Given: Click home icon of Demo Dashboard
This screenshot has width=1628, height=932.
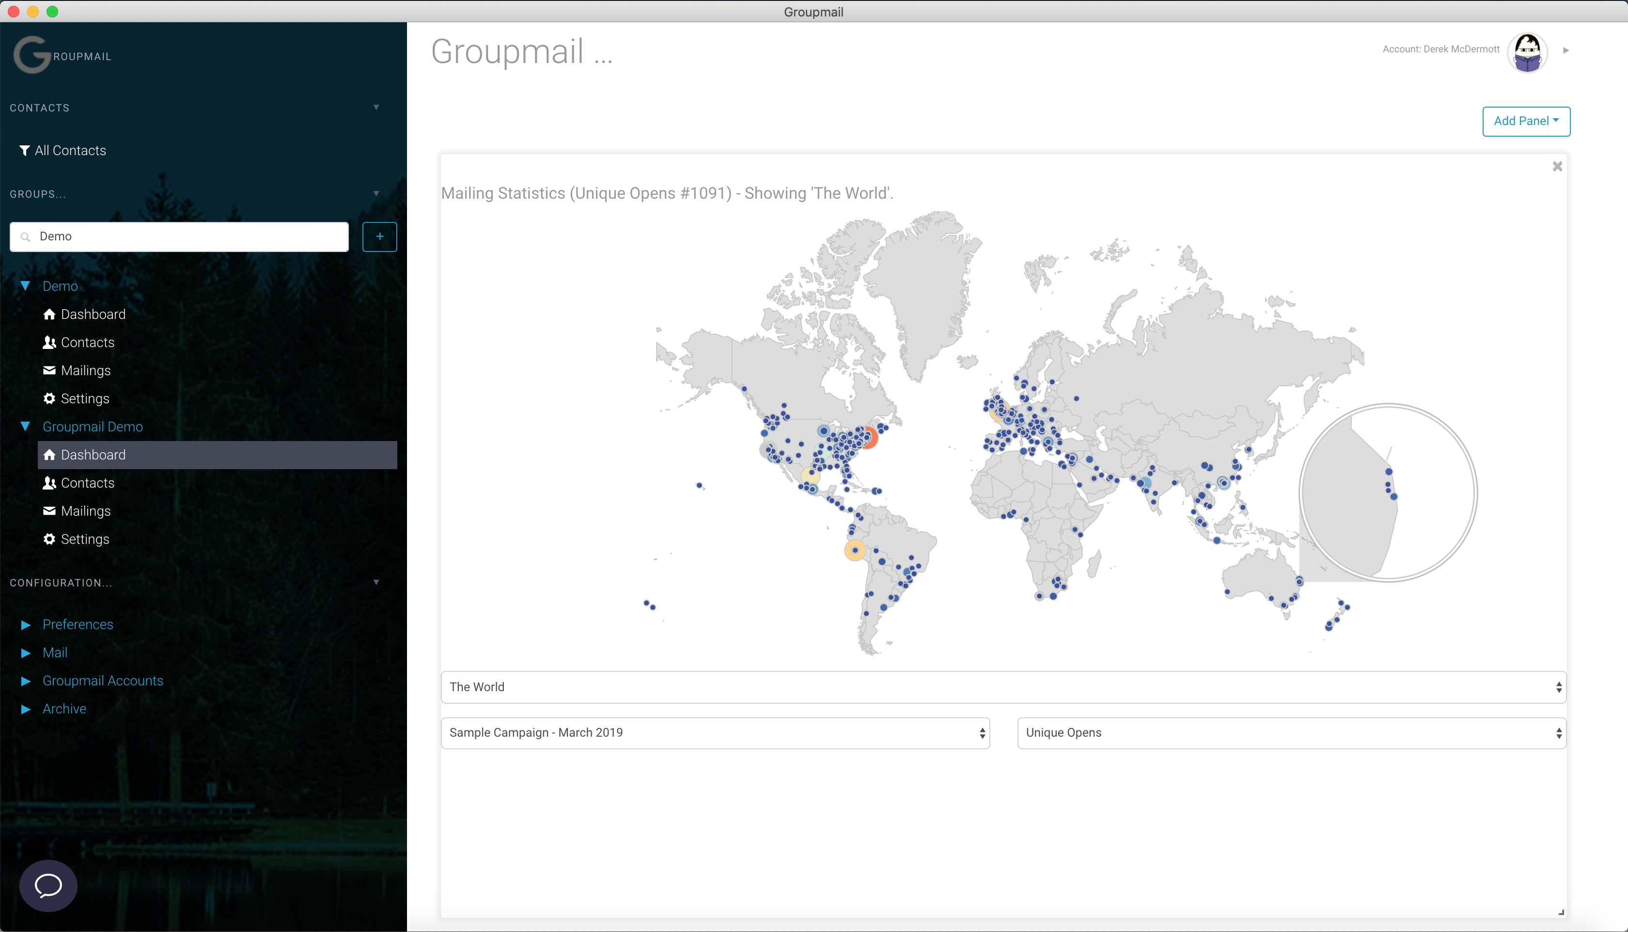Looking at the screenshot, I should pos(49,314).
